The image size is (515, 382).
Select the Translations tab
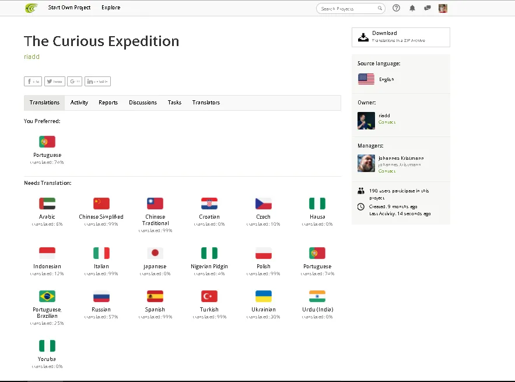pos(44,103)
